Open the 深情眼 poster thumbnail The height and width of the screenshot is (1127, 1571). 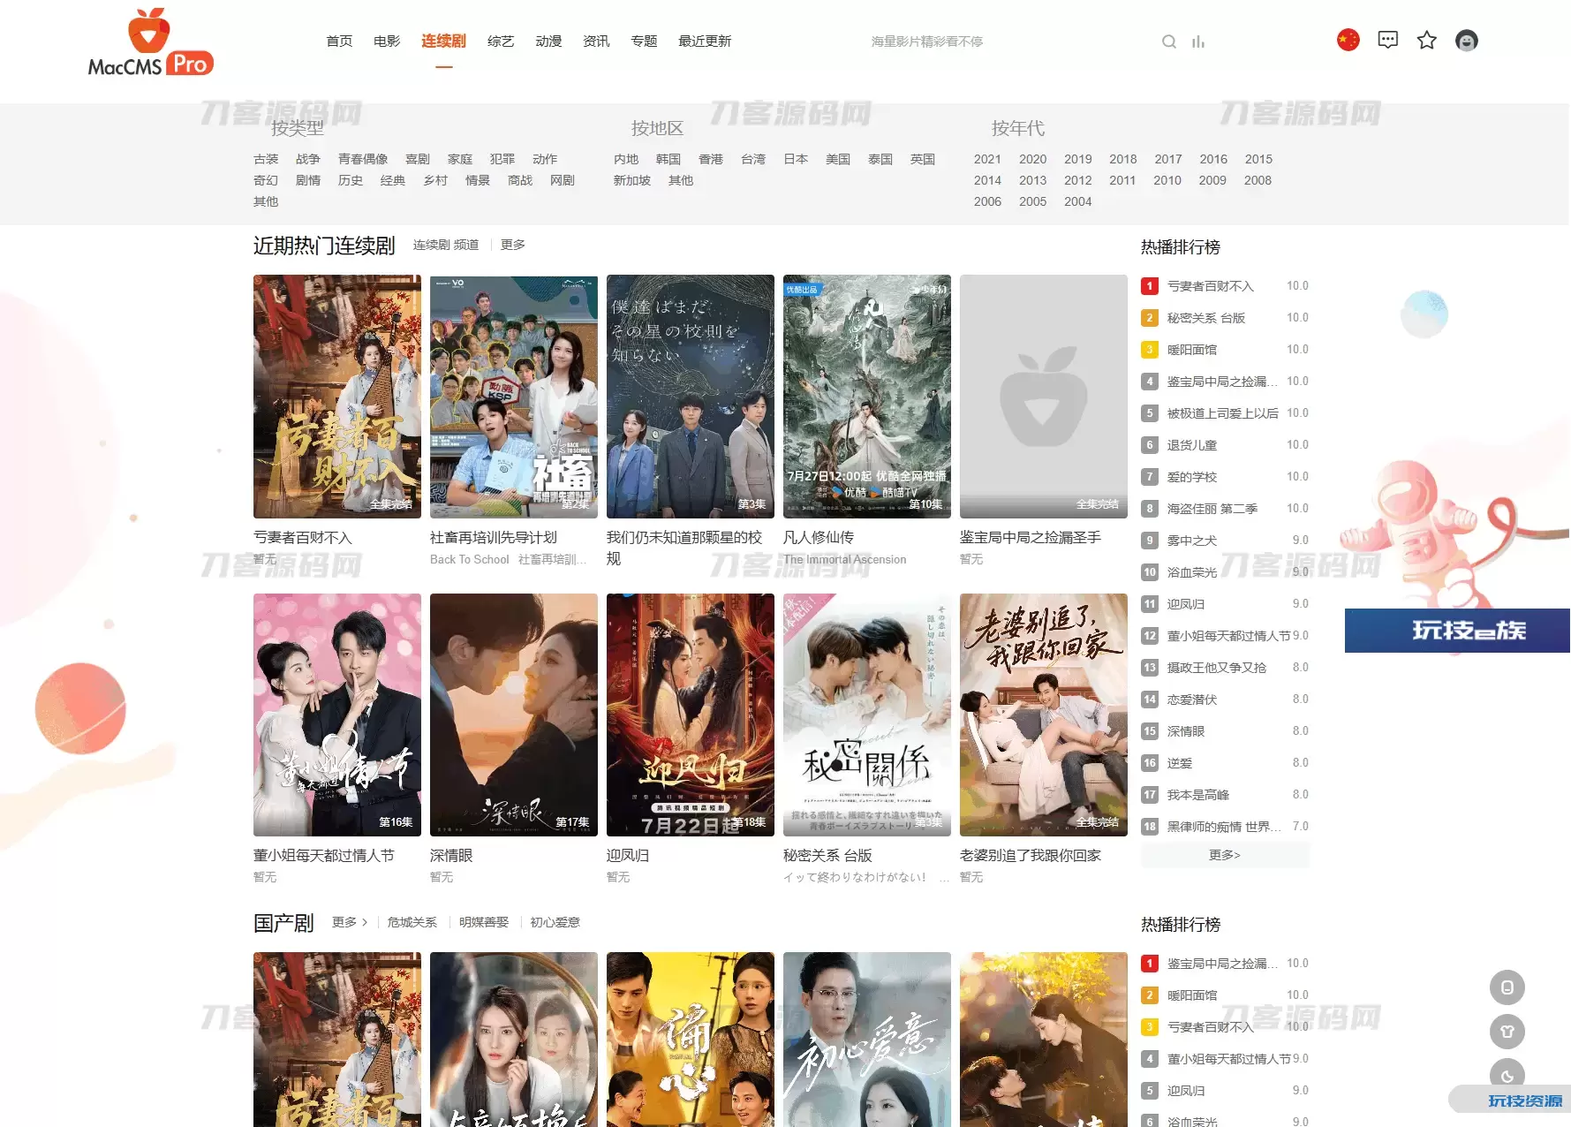(514, 715)
